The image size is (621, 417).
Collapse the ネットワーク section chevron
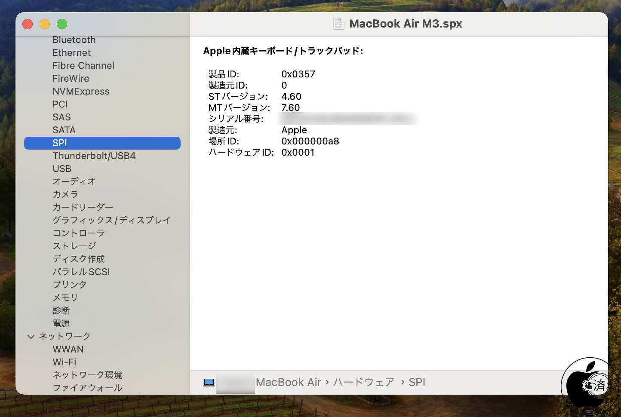31,337
